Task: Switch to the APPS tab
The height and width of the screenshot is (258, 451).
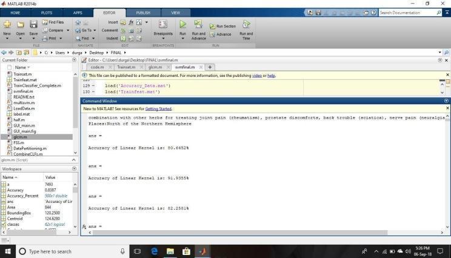Action: click(x=78, y=13)
